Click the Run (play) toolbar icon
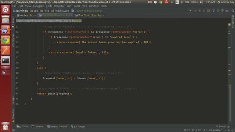 pyautogui.click(x=195, y=11)
